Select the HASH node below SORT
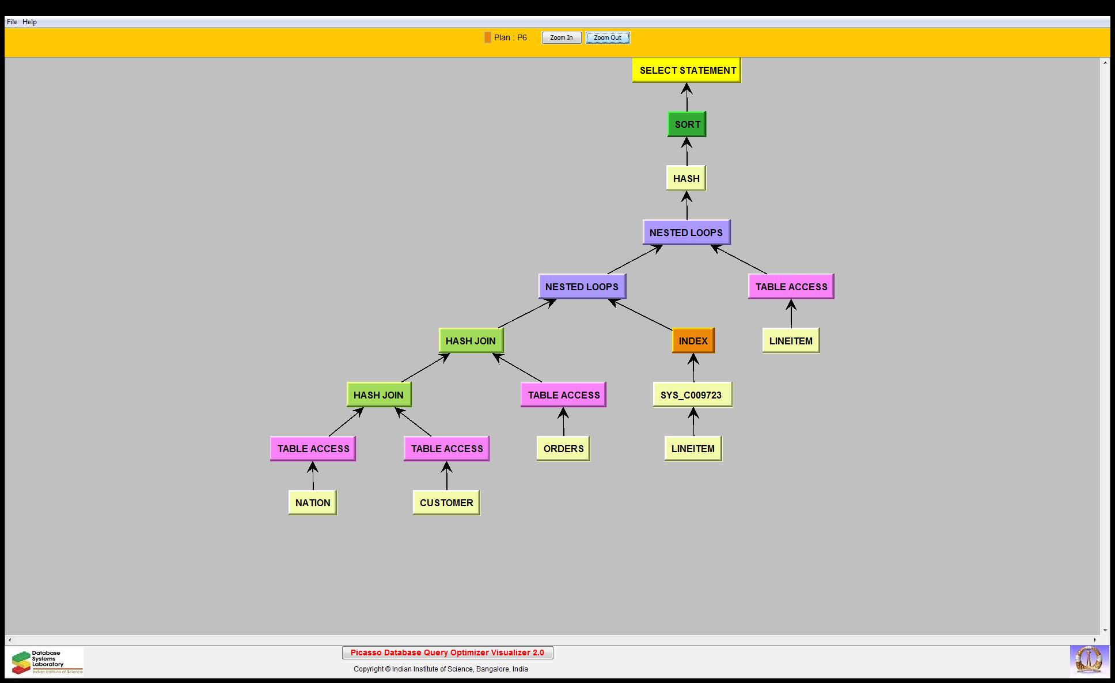Viewport: 1115px width, 683px height. [686, 179]
